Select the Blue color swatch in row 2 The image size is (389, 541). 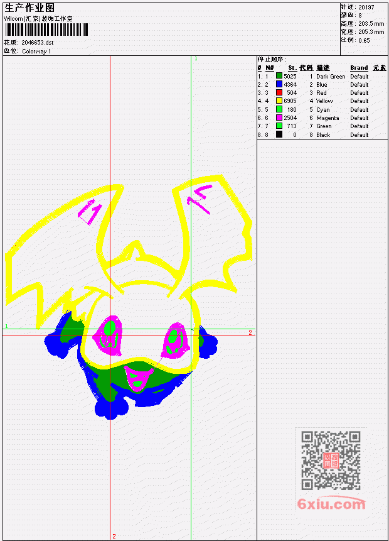[x=279, y=84]
